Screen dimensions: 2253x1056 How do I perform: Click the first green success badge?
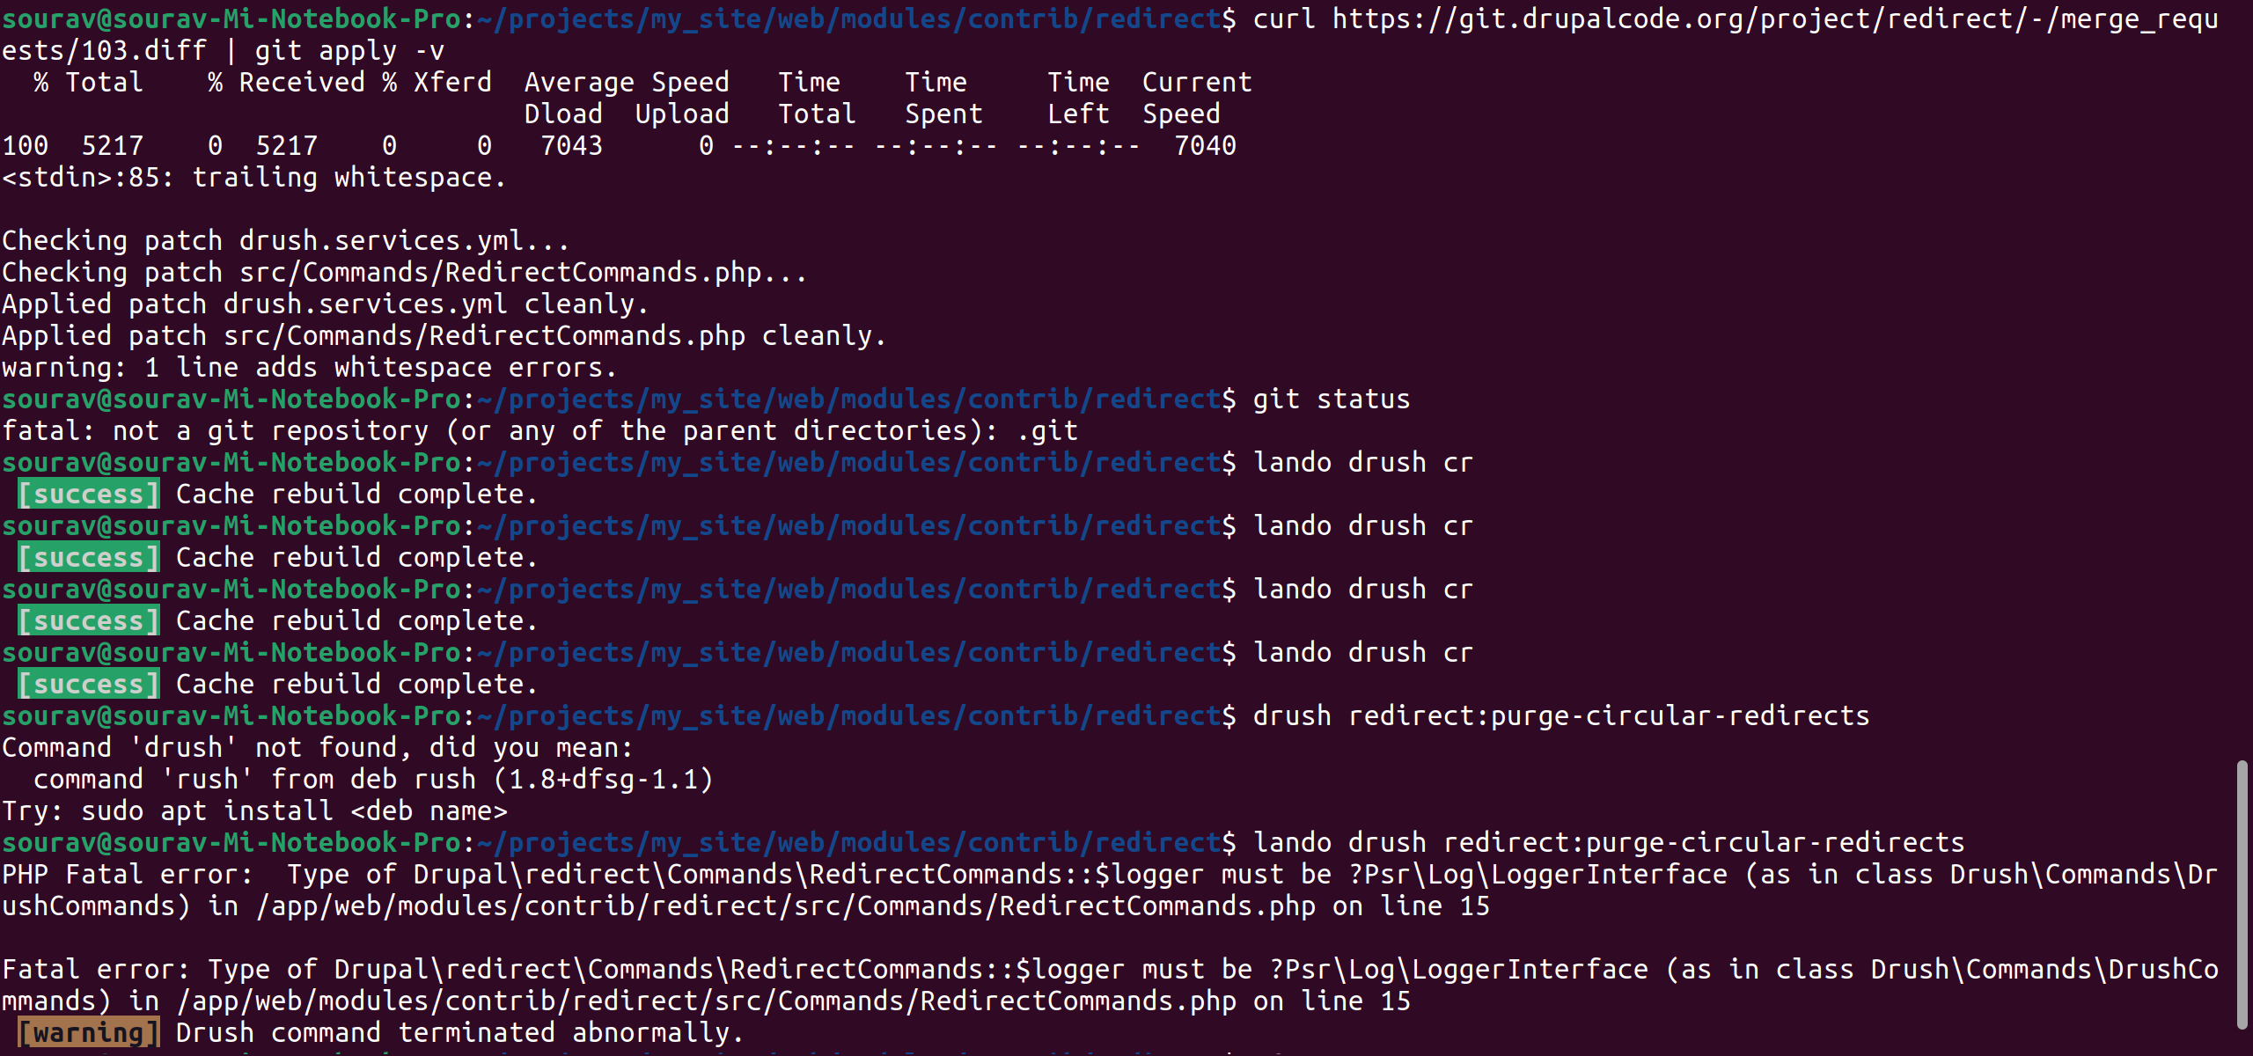pos(89,495)
